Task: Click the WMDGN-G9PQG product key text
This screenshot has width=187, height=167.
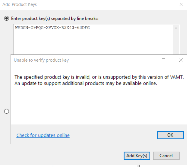Action: coord(52,28)
